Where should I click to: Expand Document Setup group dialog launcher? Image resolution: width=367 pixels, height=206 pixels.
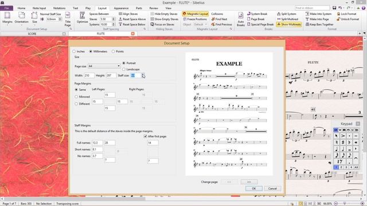[x=71, y=29]
